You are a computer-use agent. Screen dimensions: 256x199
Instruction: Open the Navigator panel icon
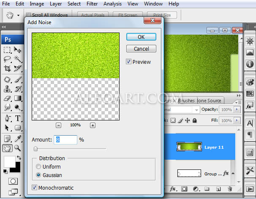tap(250, 41)
